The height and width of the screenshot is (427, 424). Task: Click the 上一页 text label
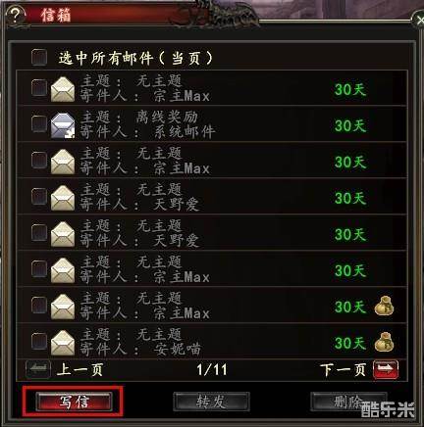click(79, 370)
